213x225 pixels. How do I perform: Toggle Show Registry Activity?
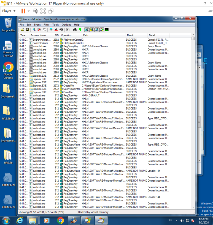[x=87, y=30]
